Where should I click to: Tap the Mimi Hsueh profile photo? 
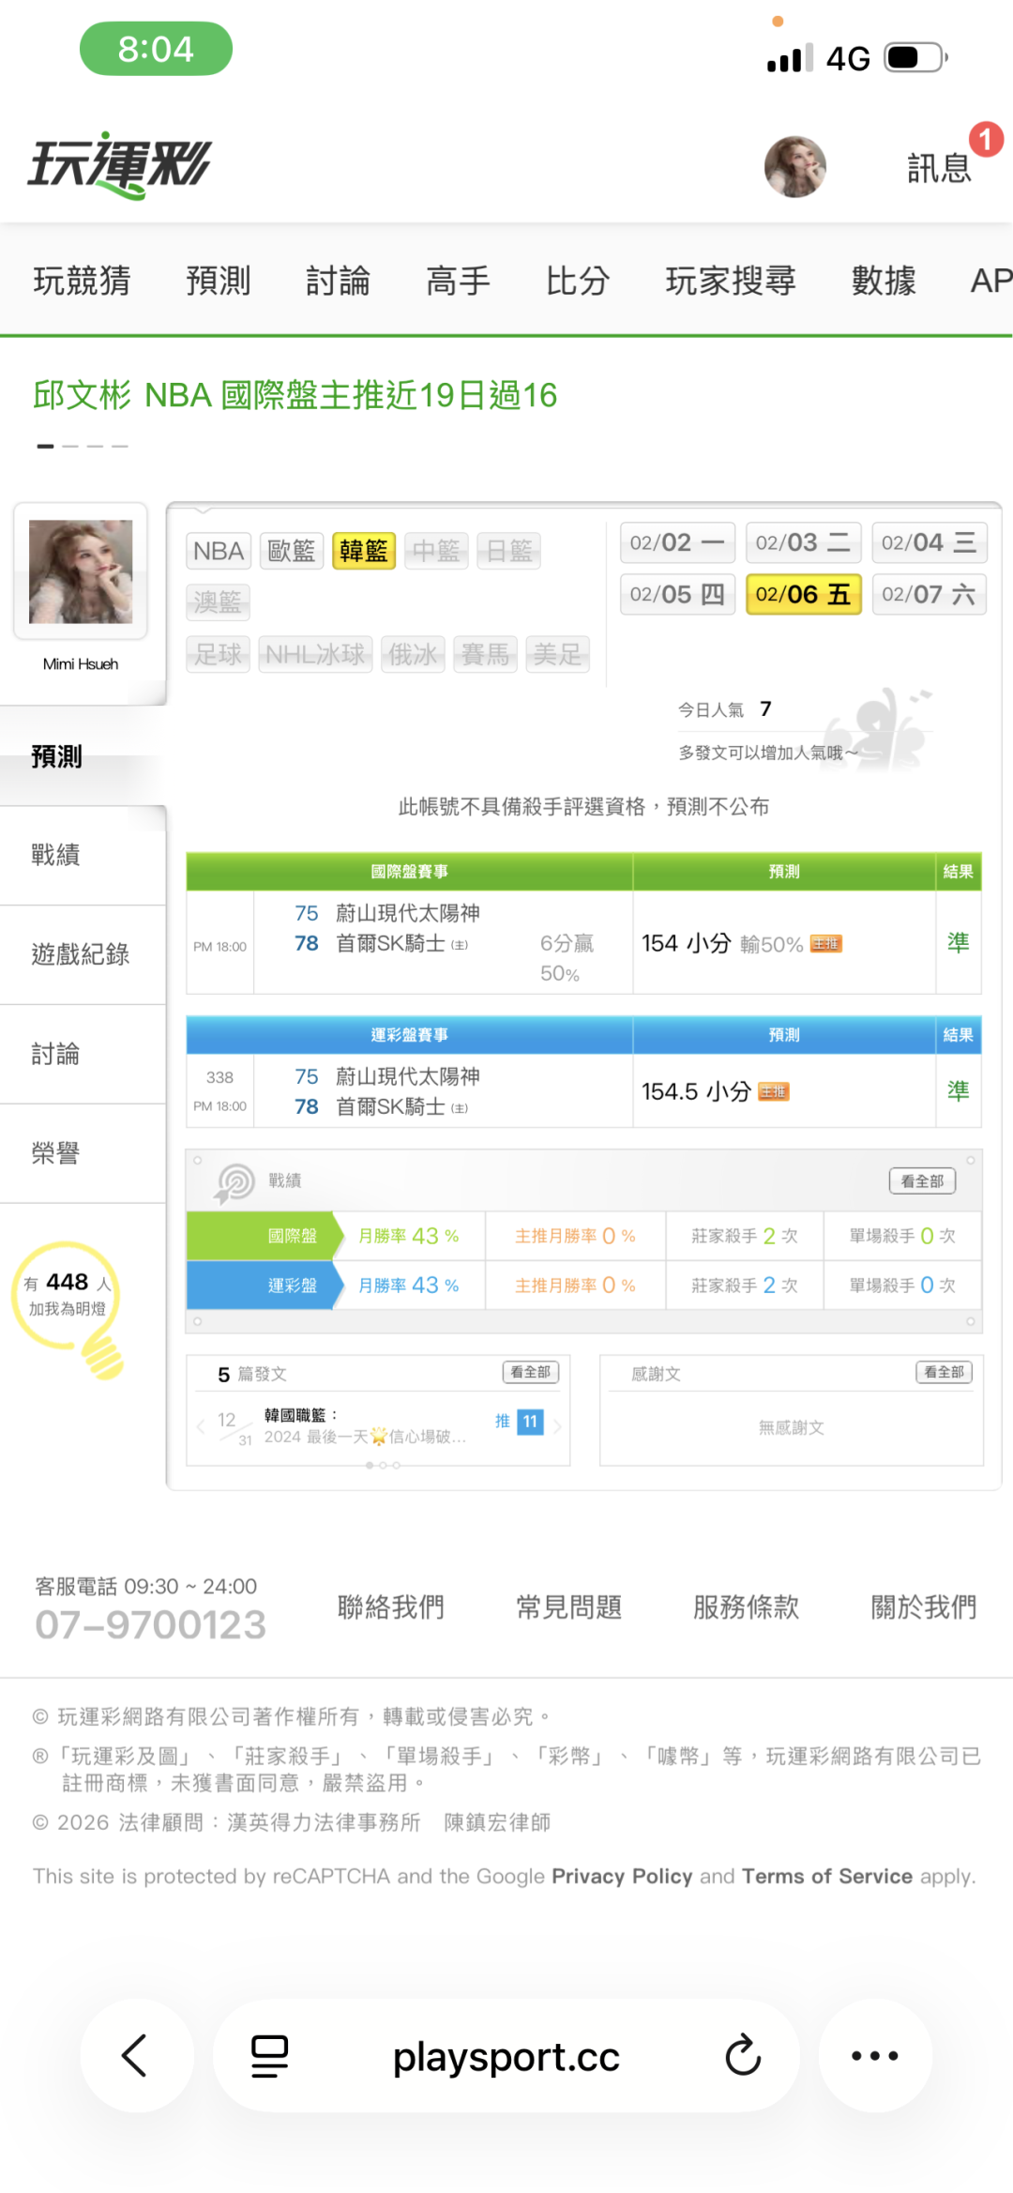pos(81,571)
